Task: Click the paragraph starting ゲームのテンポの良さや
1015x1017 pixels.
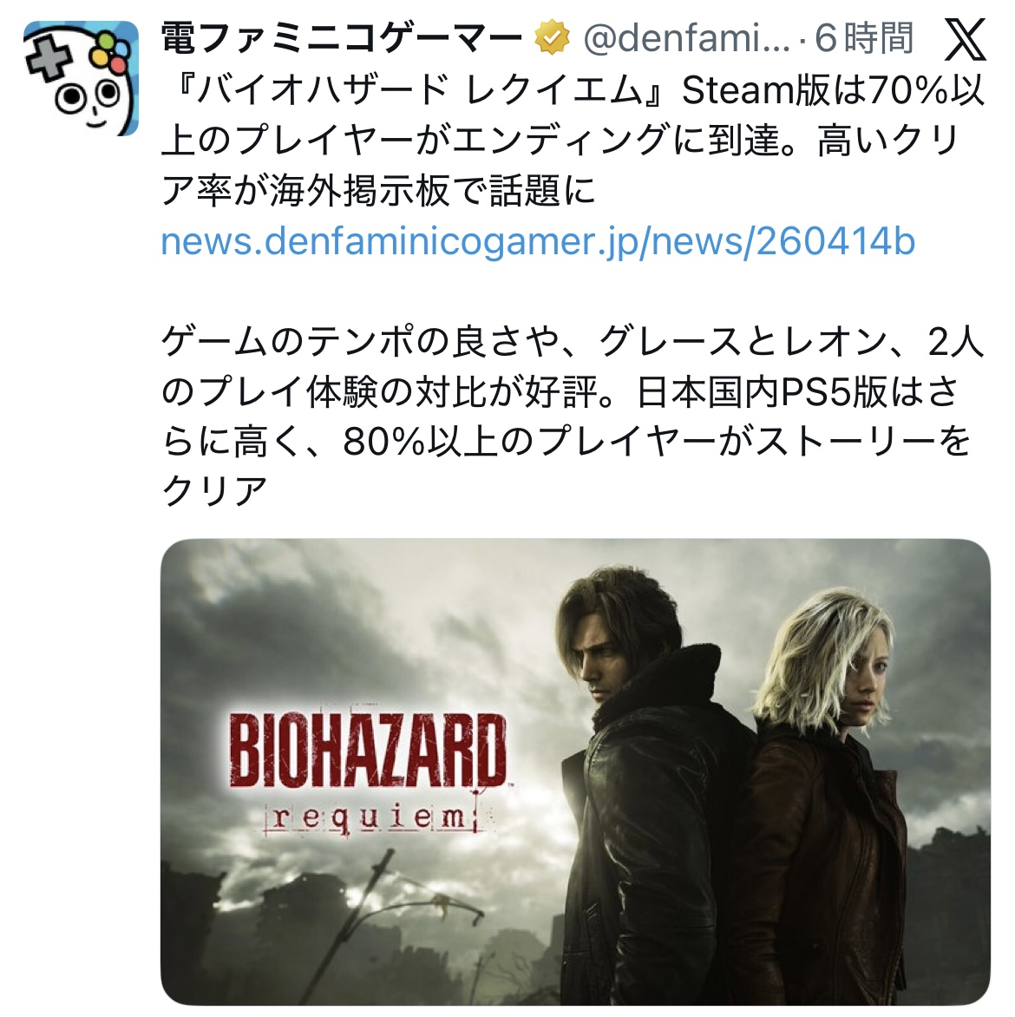Action: 573,417
